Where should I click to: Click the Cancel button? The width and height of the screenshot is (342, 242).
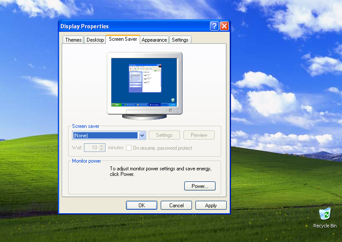click(176, 205)
